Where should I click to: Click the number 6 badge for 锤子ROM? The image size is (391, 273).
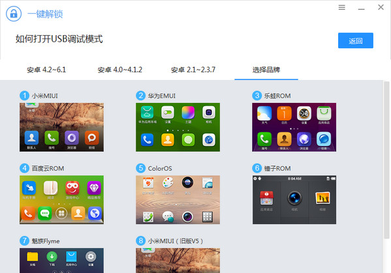[x=257, y=168]
